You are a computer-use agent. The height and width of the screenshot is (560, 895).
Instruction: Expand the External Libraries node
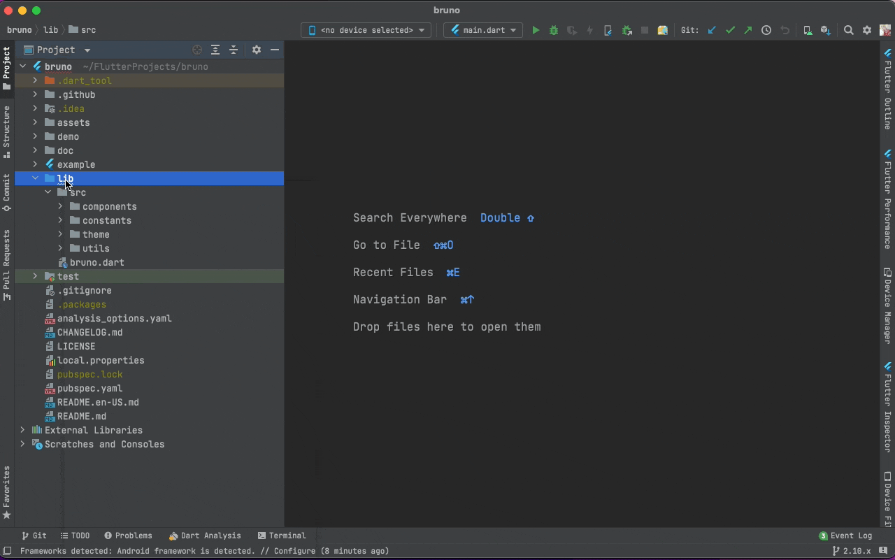[x=22, y=430]
